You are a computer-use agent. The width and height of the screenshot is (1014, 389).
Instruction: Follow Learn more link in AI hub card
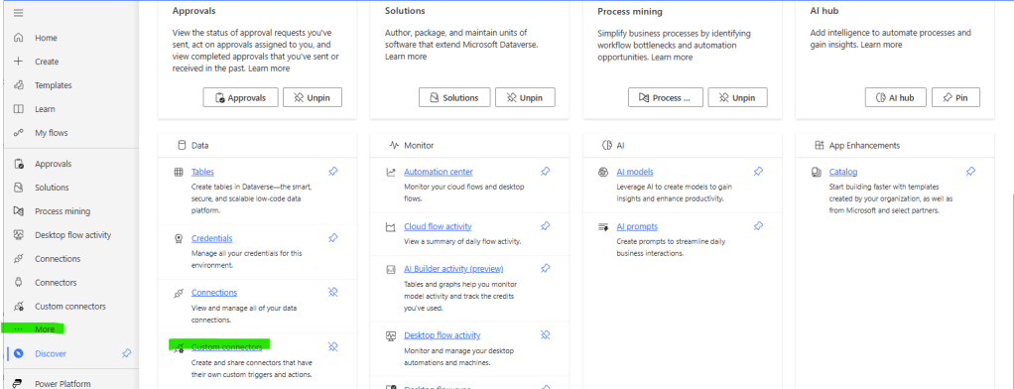tap(881, 45)
